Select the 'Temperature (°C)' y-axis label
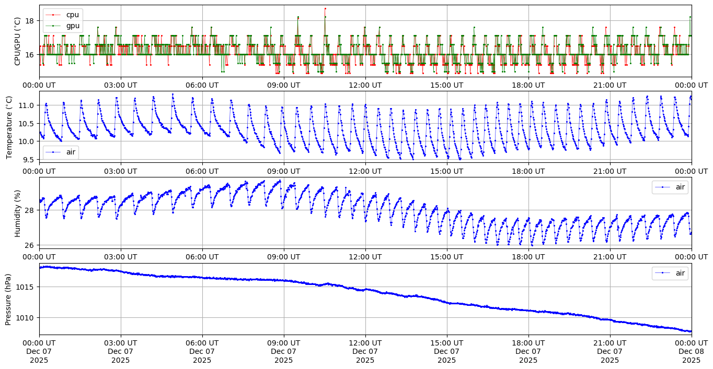This screenshot has height=369, width=713. [9, 127]
